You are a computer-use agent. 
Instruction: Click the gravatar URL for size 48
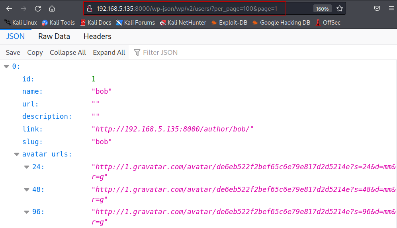(243, 194)
